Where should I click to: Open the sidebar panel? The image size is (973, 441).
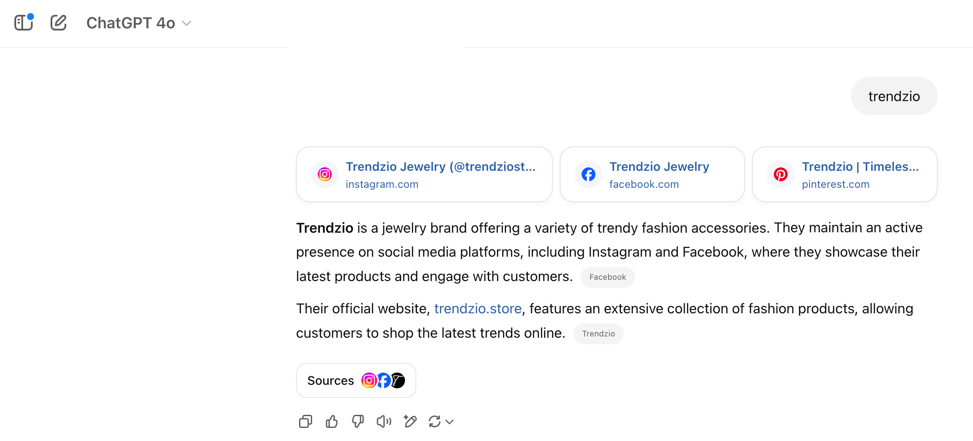[24, 23]
